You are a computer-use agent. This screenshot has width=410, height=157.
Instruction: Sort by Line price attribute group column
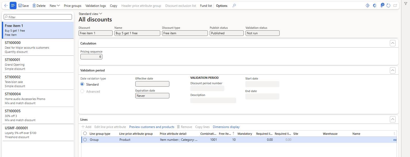tap(136, 134)
